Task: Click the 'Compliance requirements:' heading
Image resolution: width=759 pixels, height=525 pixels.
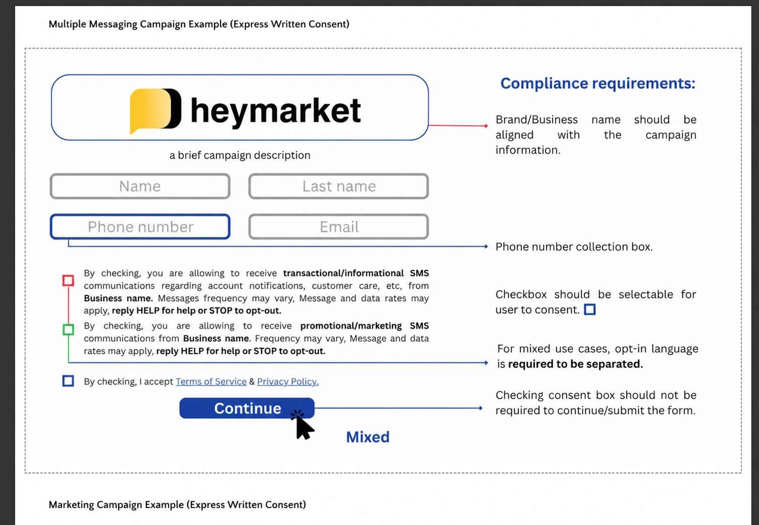Action: coord(598,83)
